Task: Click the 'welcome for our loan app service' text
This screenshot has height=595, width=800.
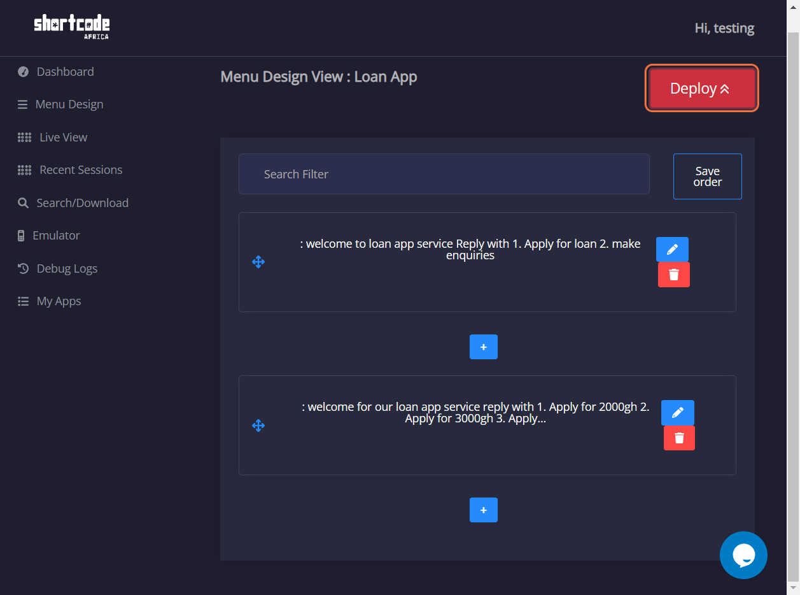Action: (x=475, y=413)
